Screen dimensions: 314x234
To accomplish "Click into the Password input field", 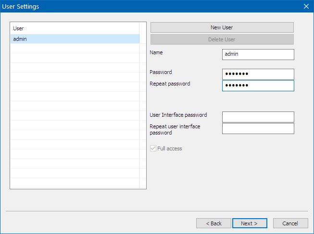I will click(x=258, y=74).
